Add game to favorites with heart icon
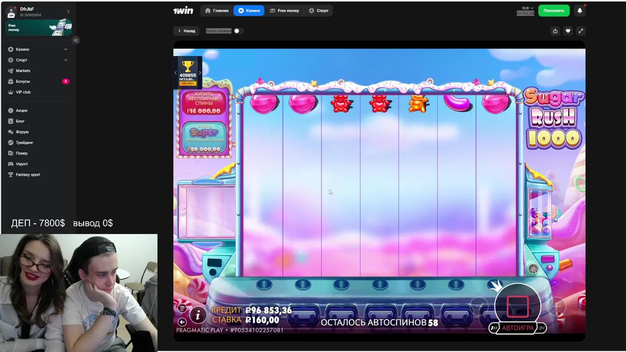The width and height of the screenshot is (626, 352). (x=568, y=31)
